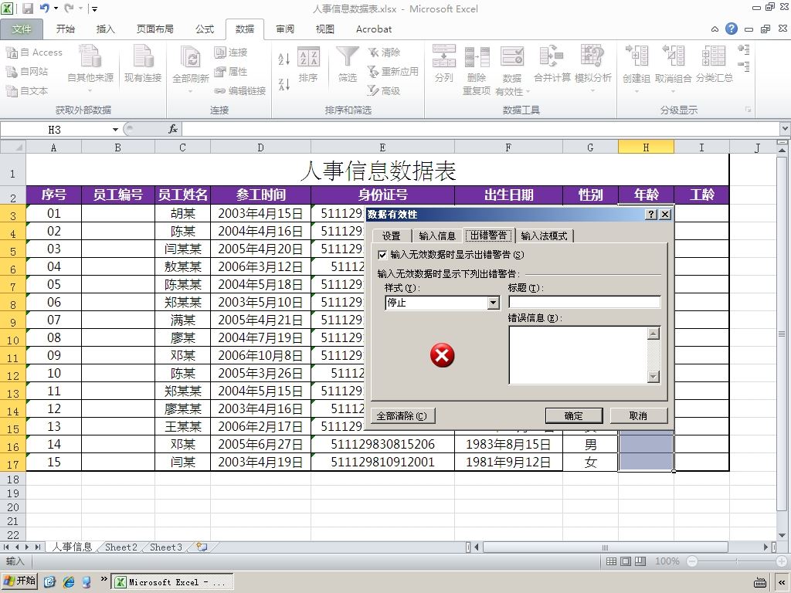
Task: Expand the formula bar
Action: (x=785, y=130)
